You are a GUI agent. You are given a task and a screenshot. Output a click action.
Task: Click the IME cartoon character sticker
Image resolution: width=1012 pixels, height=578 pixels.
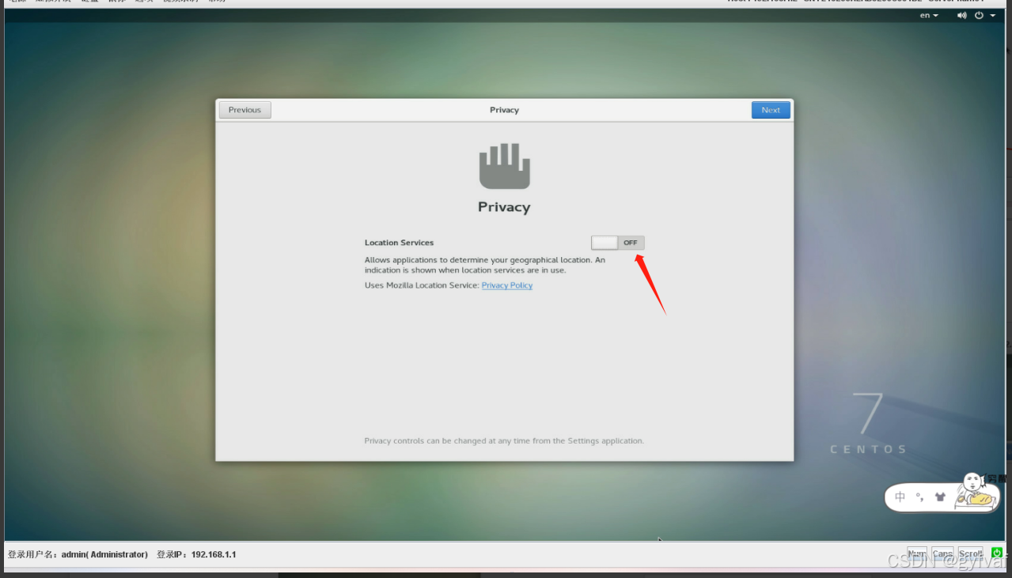(975, 493)
